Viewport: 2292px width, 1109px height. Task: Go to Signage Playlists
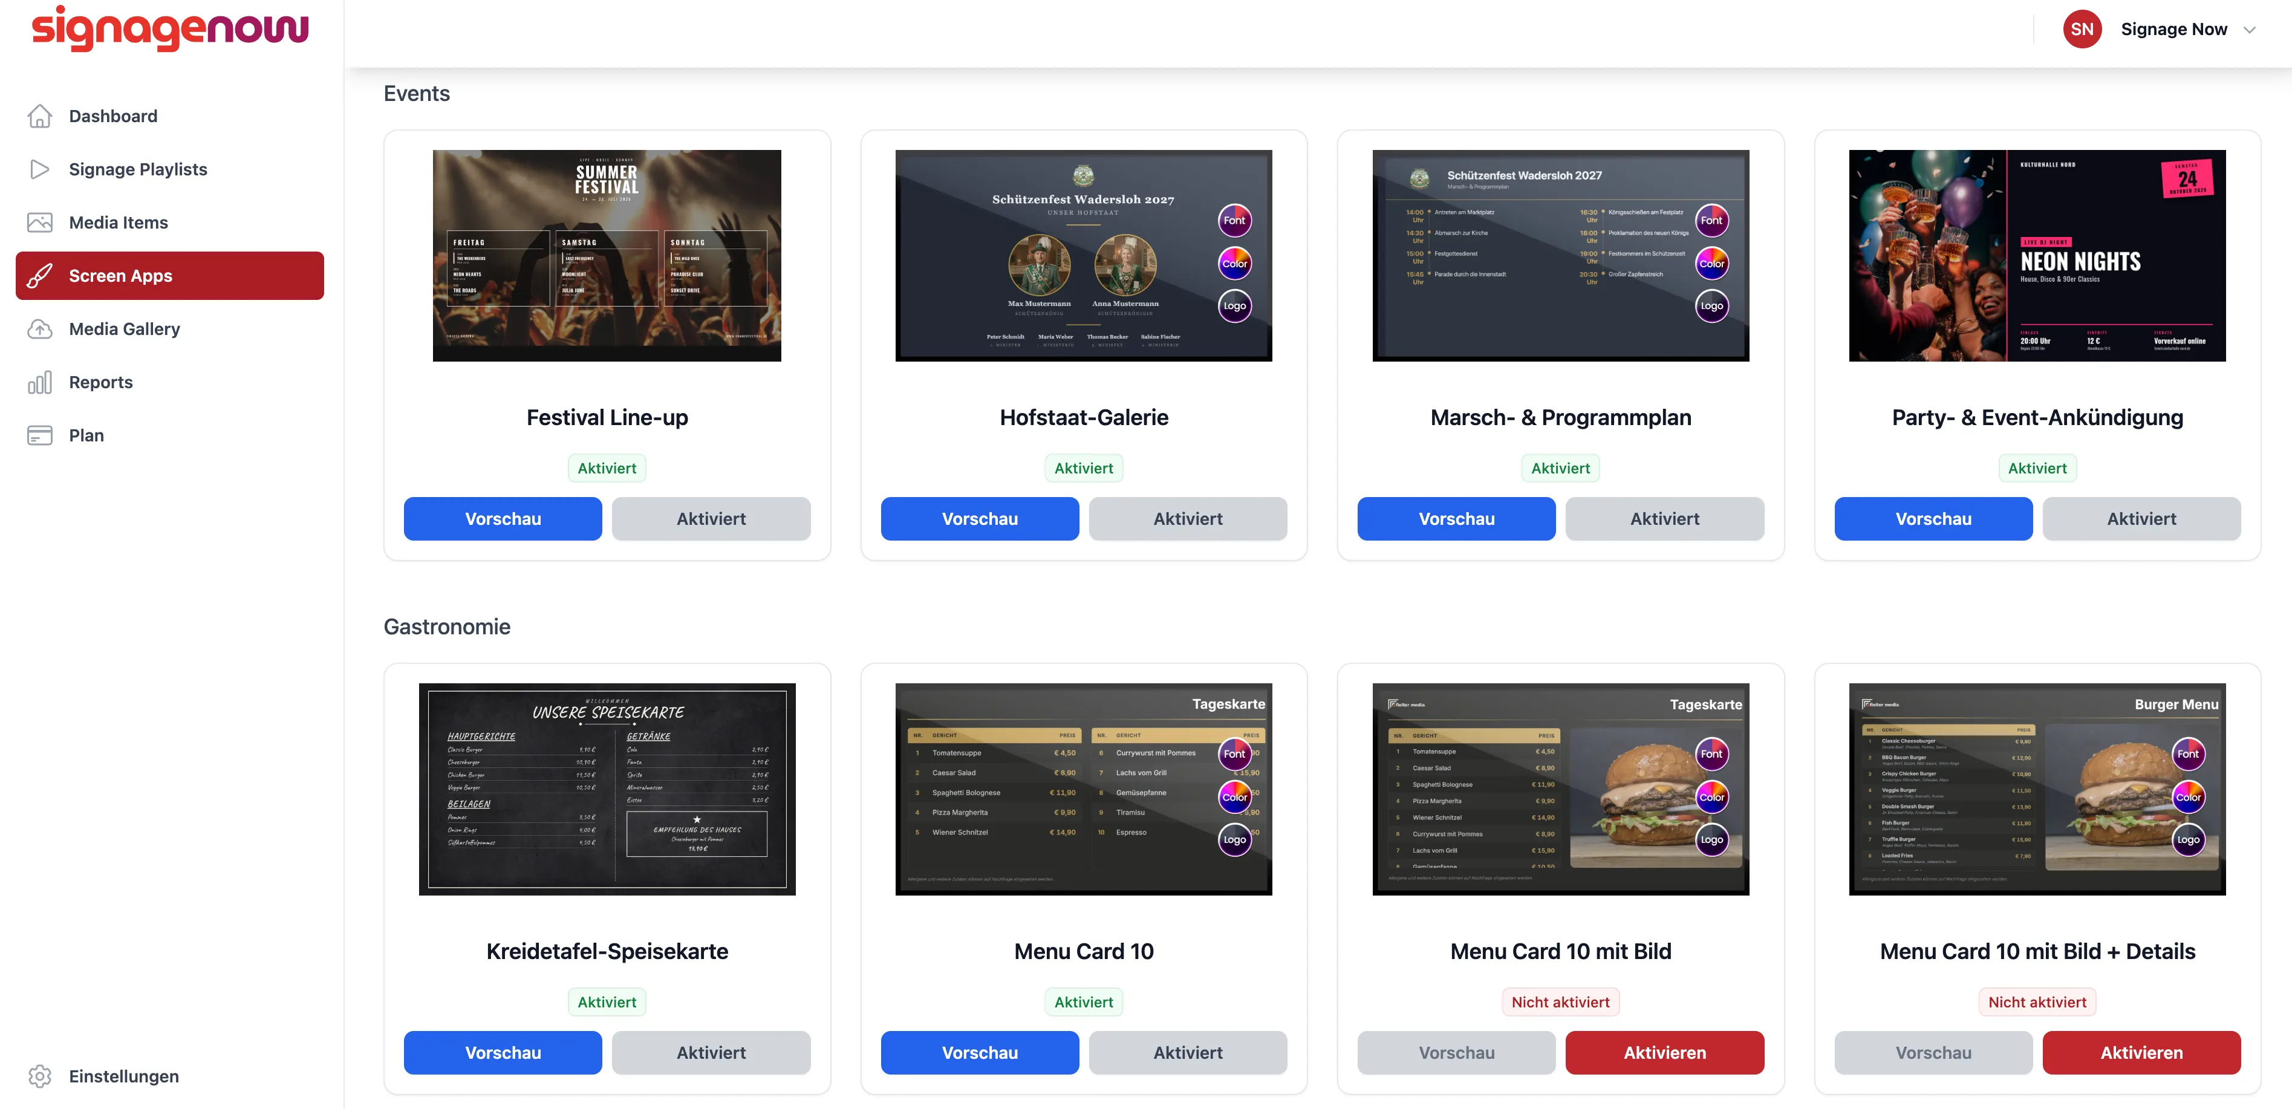(x=169, y=169)
